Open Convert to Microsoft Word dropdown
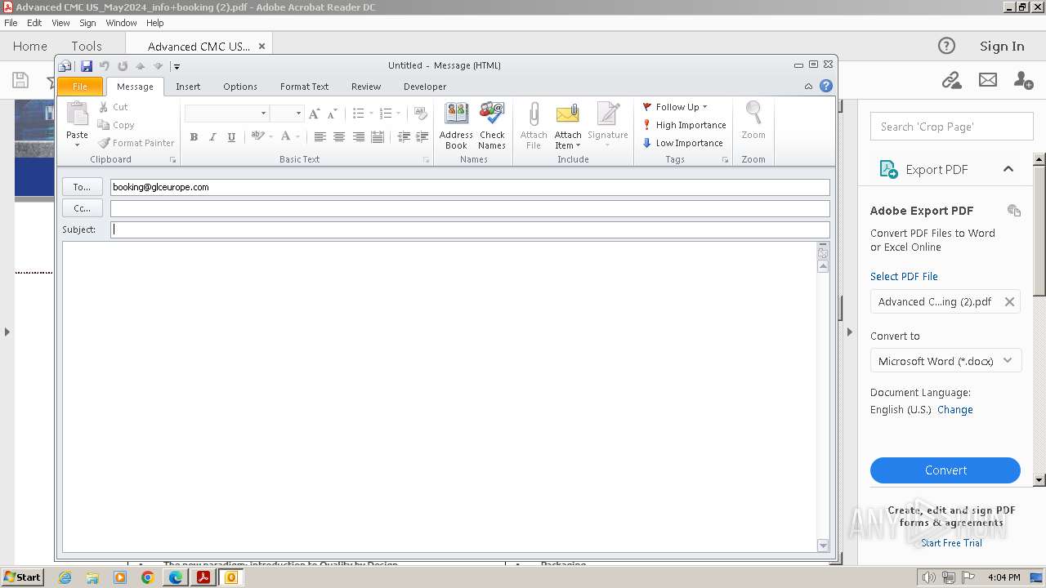This screenshot has height=588, width=1046. tap(945, 361)
